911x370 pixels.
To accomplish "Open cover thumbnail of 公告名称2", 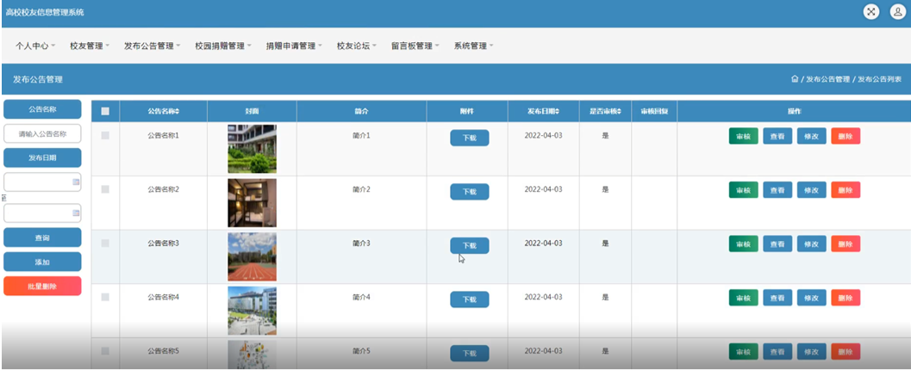I will point(253,203).
